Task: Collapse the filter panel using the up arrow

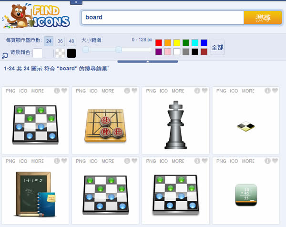Action: click(x=148, y=61)
